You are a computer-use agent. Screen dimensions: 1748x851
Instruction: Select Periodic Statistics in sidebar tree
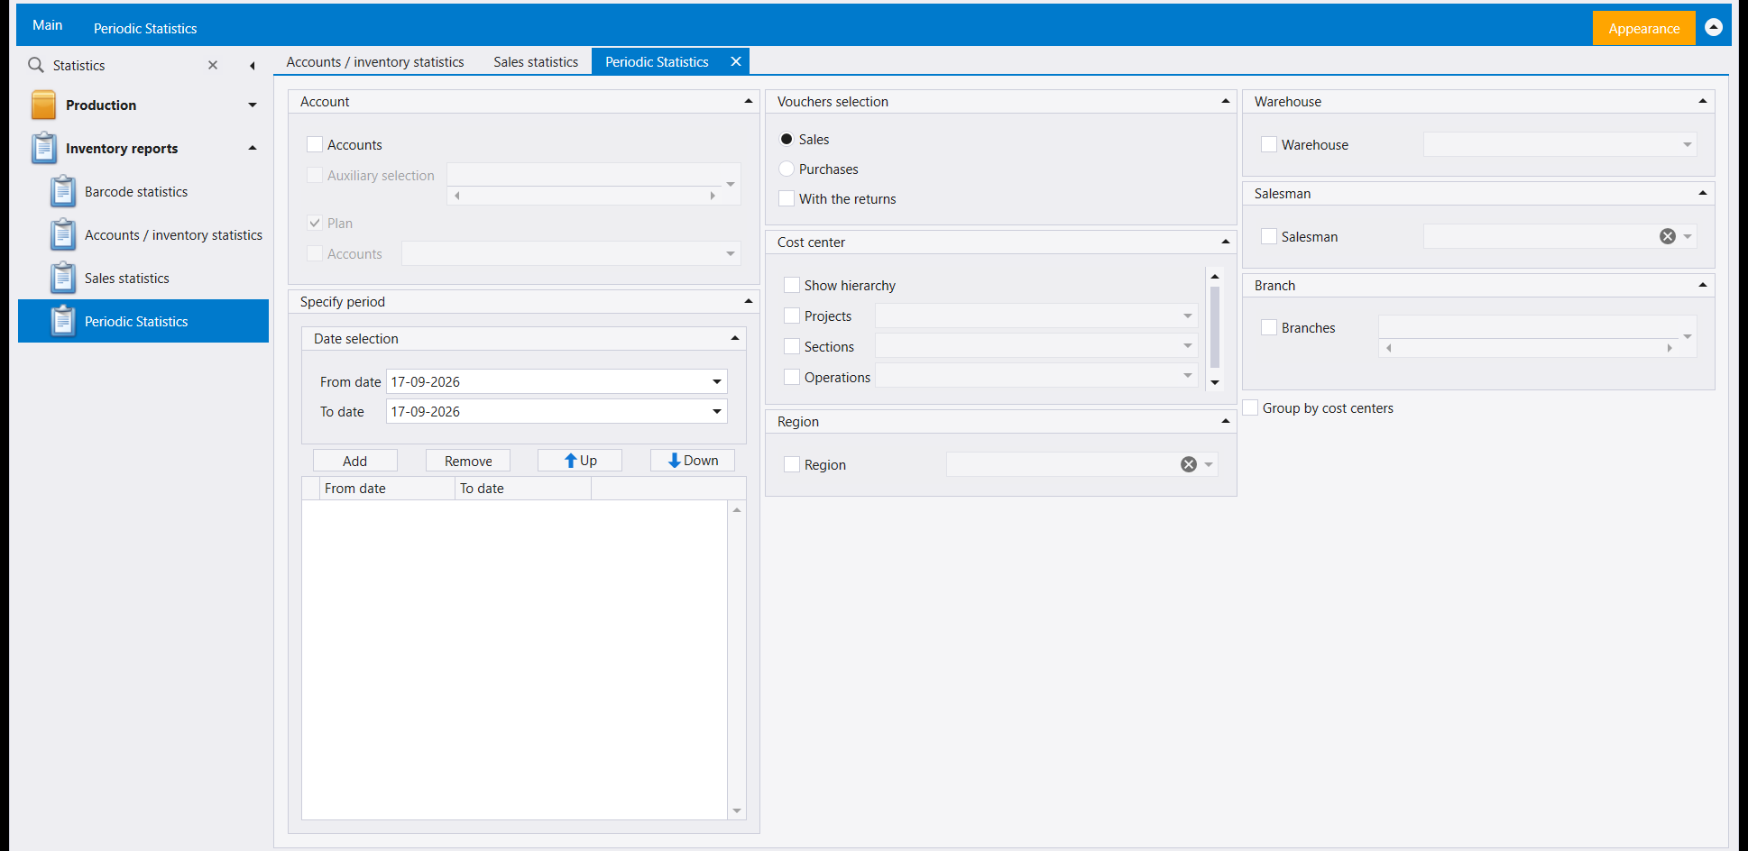click(x=143, y=321)
